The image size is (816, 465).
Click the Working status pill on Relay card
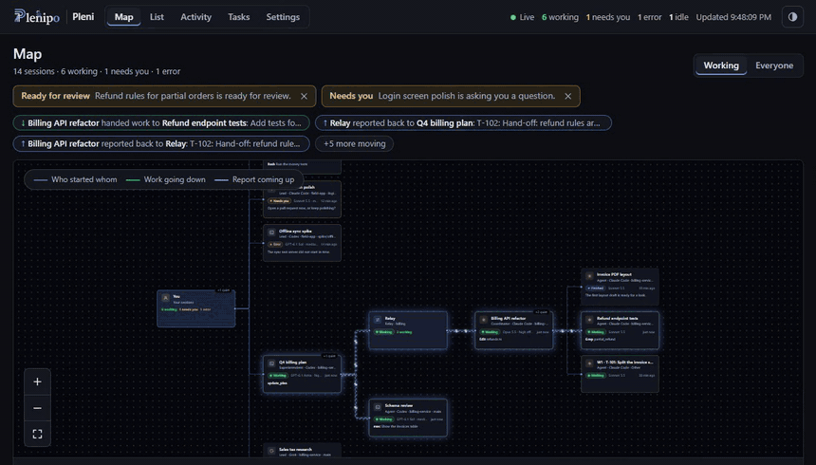click(384, 332)
